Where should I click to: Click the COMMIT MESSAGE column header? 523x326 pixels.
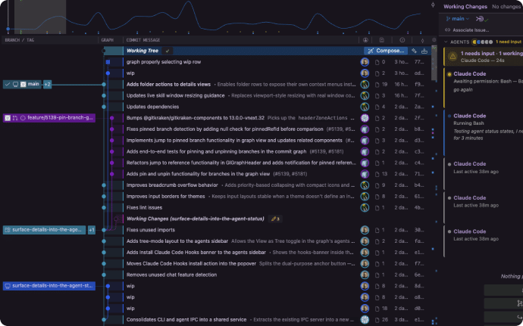[x=143, y=40]
